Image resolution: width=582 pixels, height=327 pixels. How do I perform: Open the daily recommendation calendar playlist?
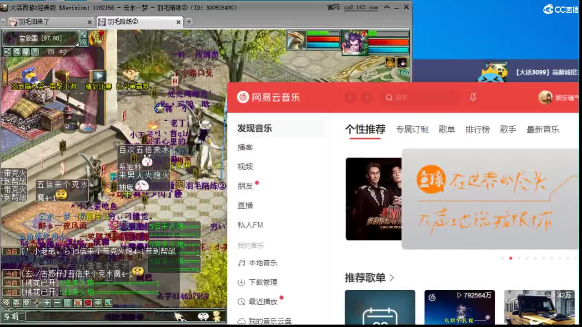click(x=380, y=307)
